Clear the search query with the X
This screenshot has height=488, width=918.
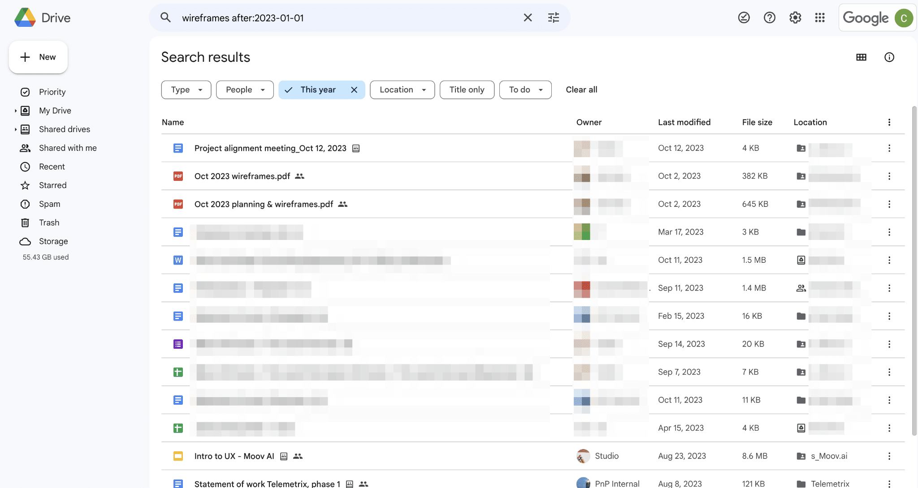click(x=528, y=17)
